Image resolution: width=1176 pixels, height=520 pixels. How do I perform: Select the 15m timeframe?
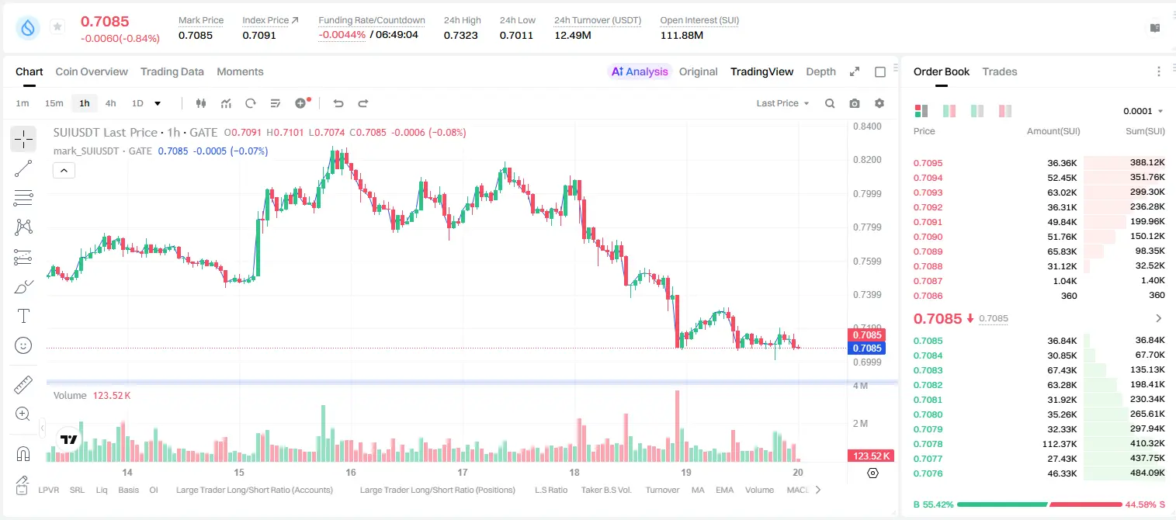[54, 103]
